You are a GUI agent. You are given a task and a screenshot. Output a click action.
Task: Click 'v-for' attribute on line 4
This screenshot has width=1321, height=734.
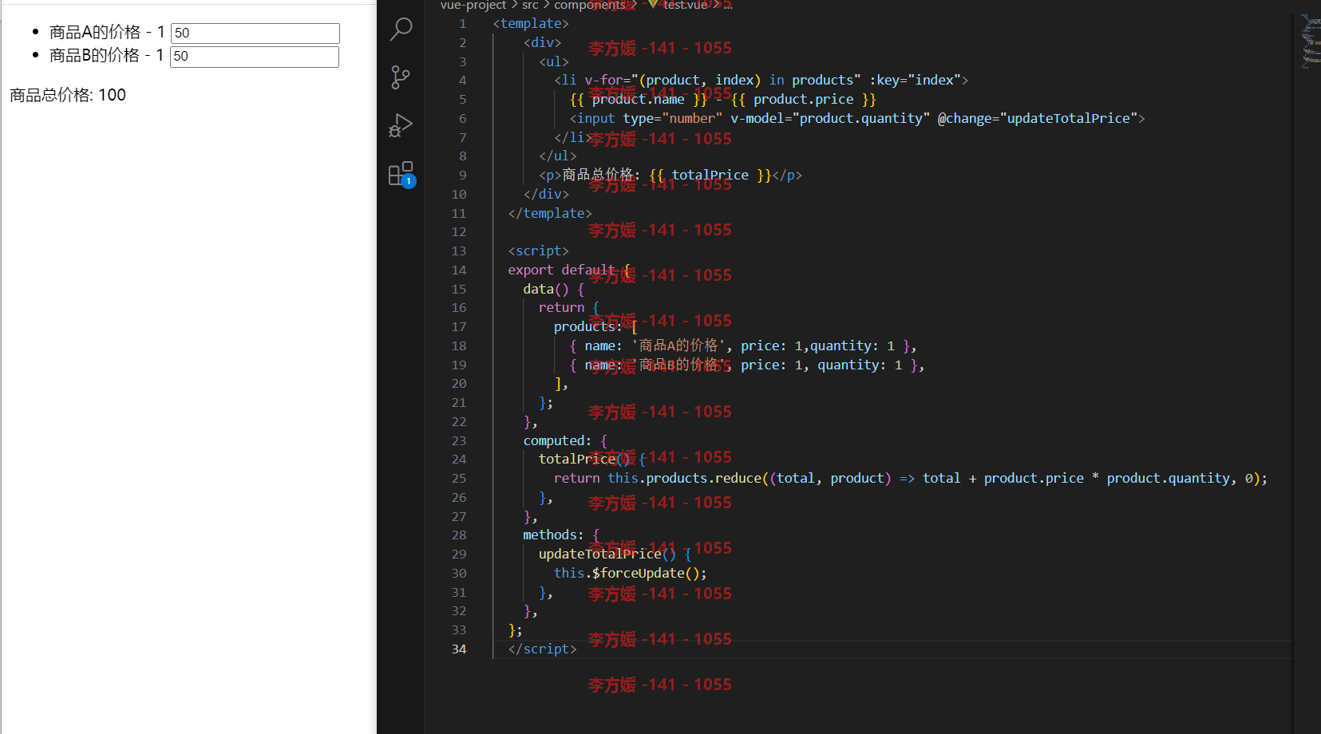pos(603,81)
